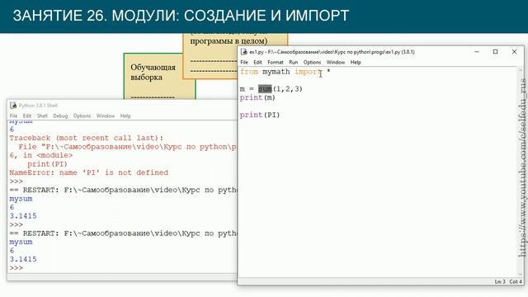Click 'Traceback (most recent call last):' line
This screenshot has width=528, height=297.
click(86, 138)
